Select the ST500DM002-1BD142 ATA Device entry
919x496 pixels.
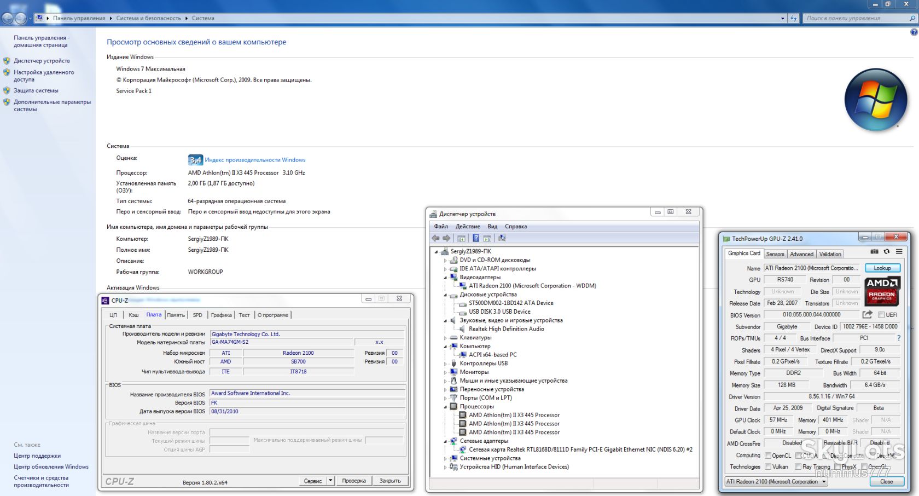511,303
